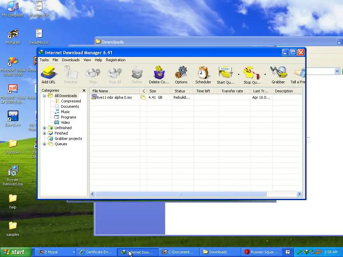The image size is (343, 257).
Task: Select the Compressed category
Action: [x=71, y=101]
